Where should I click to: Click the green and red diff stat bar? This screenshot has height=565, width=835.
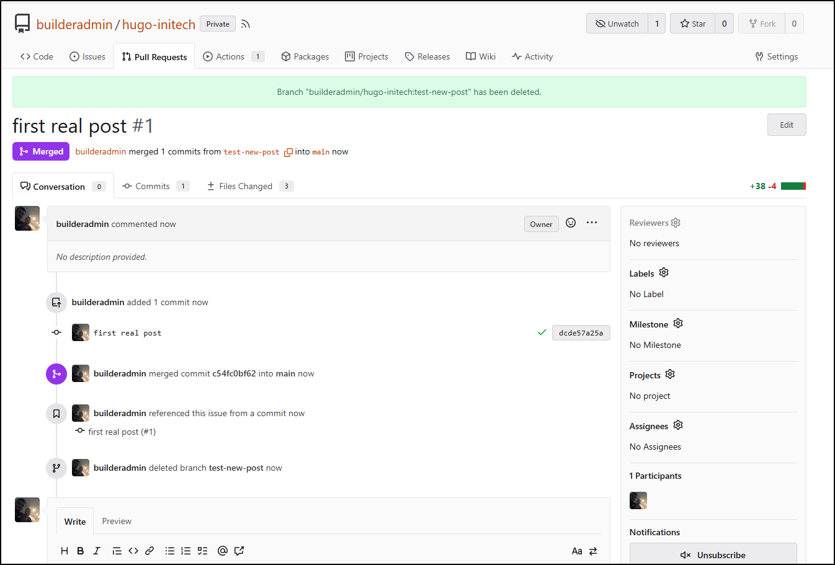pos(793,186)
